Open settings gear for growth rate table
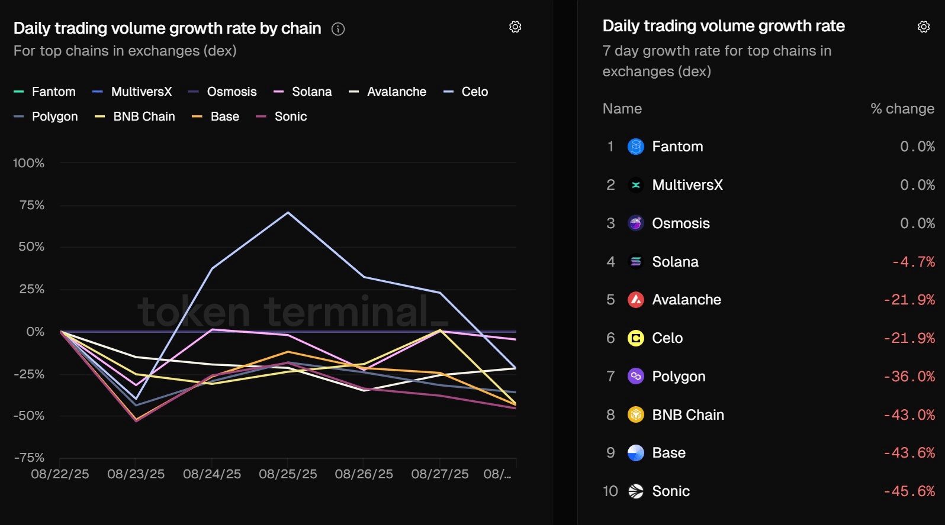This screenshot has height=525, width=945. (x=924, y=27)
